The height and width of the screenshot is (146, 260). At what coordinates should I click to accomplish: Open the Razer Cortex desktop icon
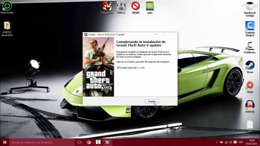pos(7,7)
